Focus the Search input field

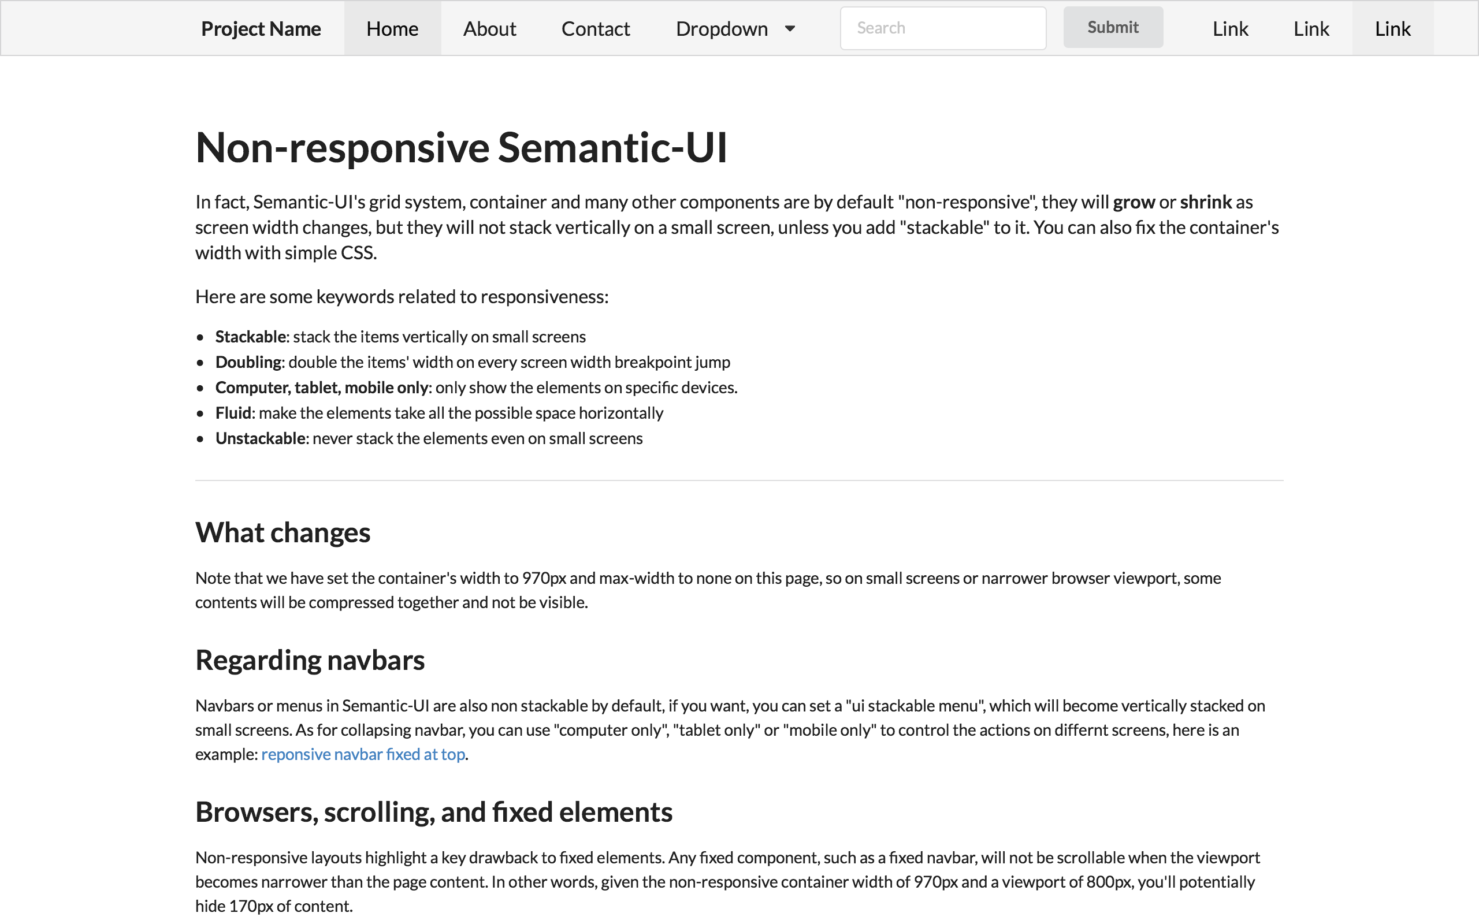click(943, 28)
